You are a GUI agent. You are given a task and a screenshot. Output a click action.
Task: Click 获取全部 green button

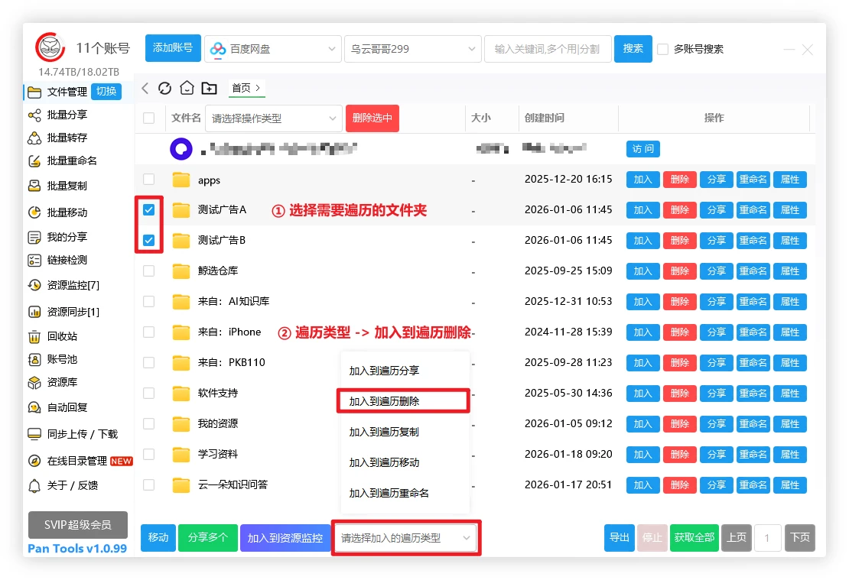(694, 537)
